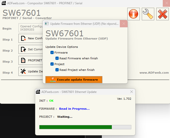
Task: Click the 'Read in Progress...' status text
Action: (x=74, y=109)
